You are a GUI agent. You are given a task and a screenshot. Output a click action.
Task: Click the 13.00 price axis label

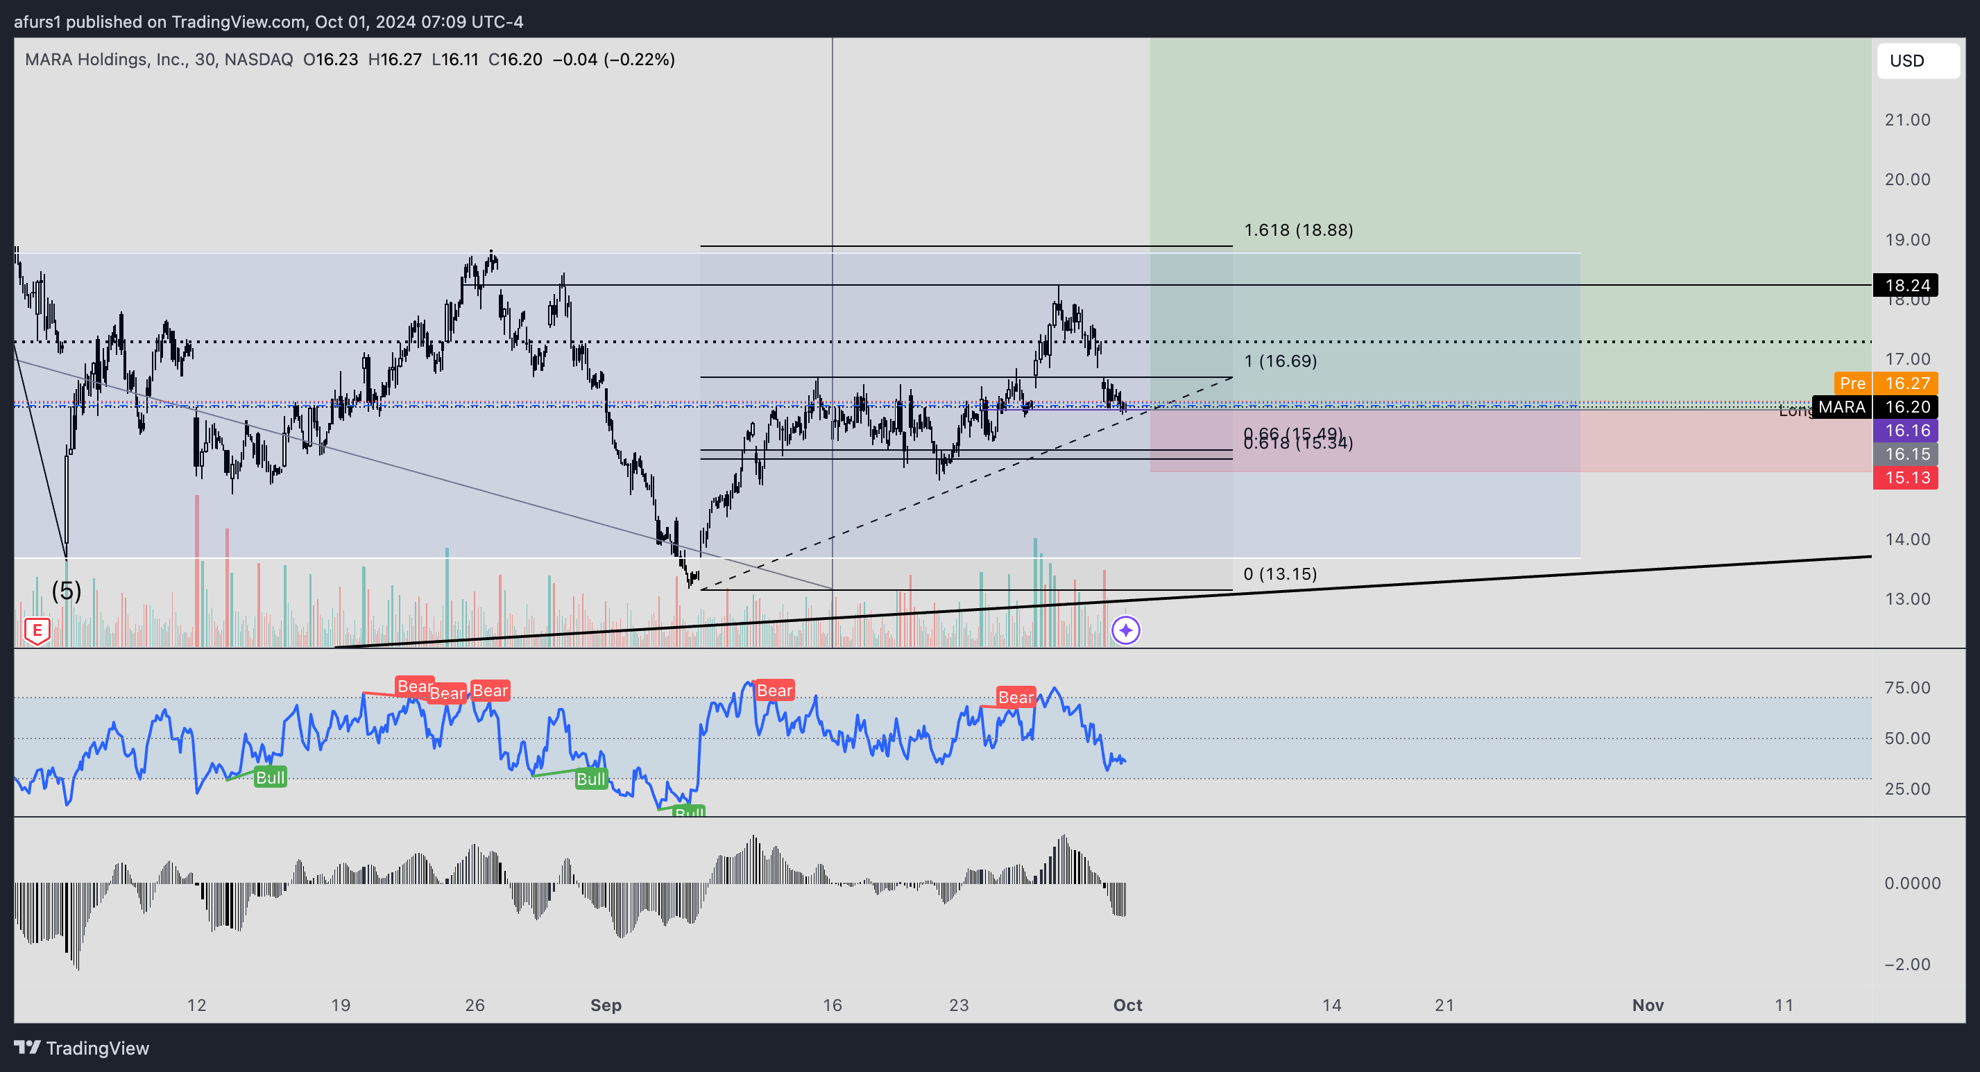1907,599
